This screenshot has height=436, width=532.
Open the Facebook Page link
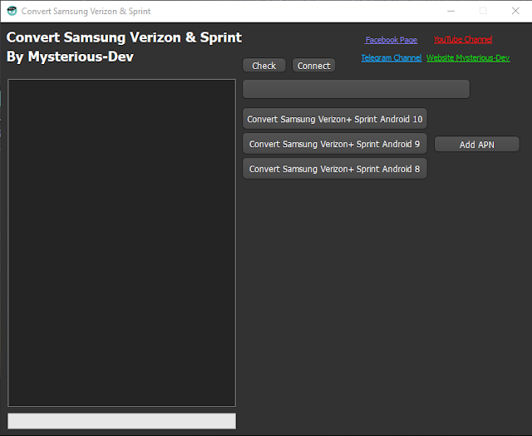tap(391, 40)
